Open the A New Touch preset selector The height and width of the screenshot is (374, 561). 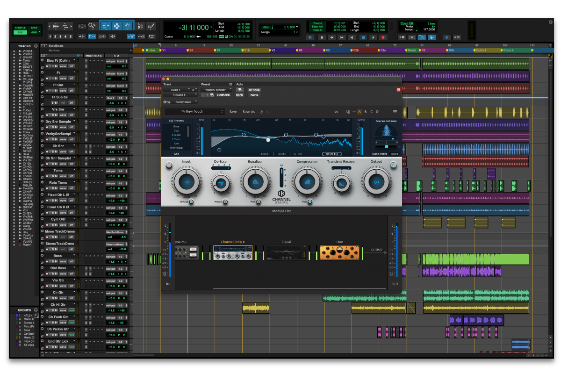tap(195, 112)
